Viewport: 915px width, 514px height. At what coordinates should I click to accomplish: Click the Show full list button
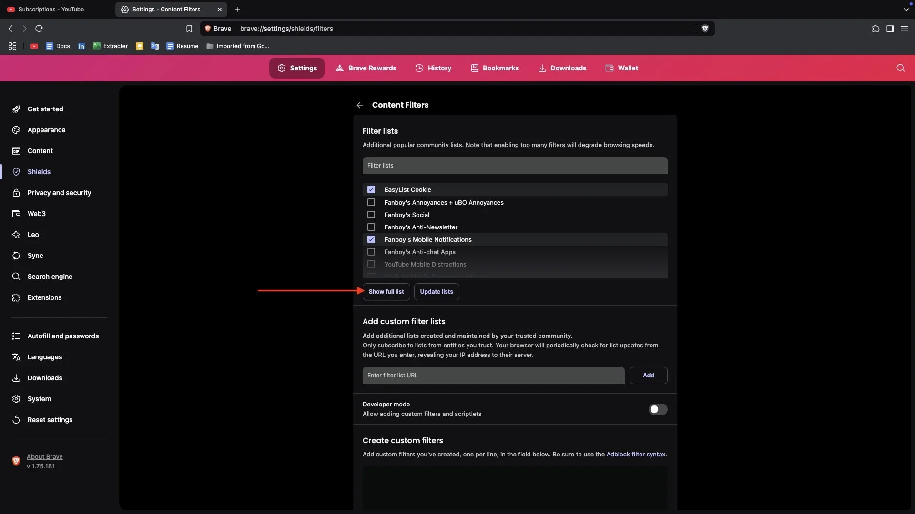[386, 292]
